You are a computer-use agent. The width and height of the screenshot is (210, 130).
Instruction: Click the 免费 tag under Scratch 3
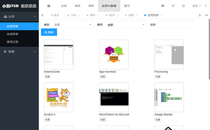(x=47, y=120)
